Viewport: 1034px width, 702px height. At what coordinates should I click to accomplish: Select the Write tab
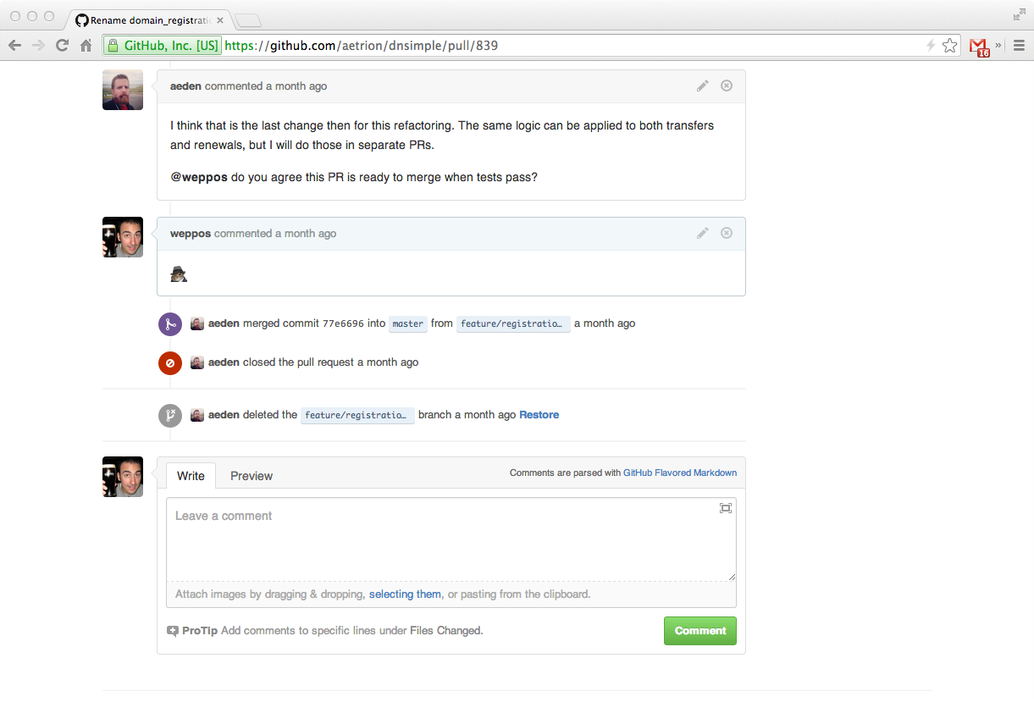tap(191, 476)
